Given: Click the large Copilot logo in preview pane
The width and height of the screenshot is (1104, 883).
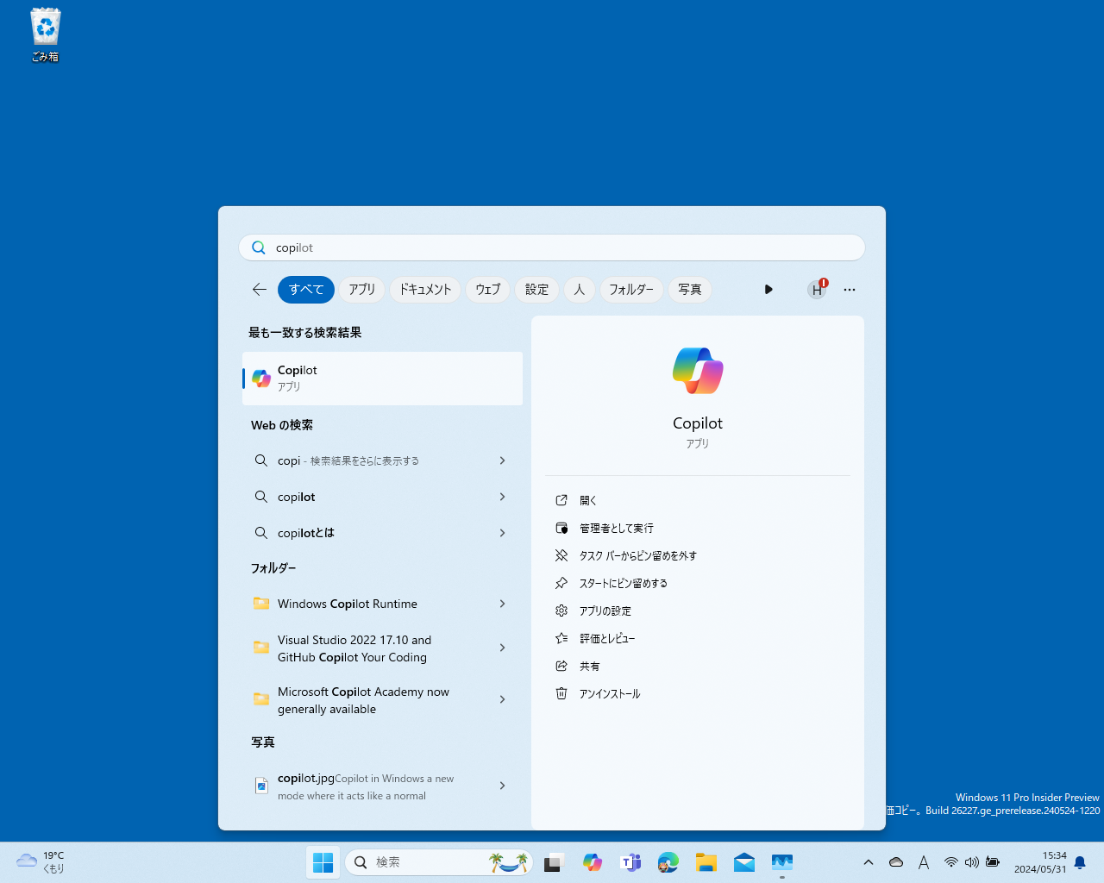Looking at the screenshot, I should point(698,371).
